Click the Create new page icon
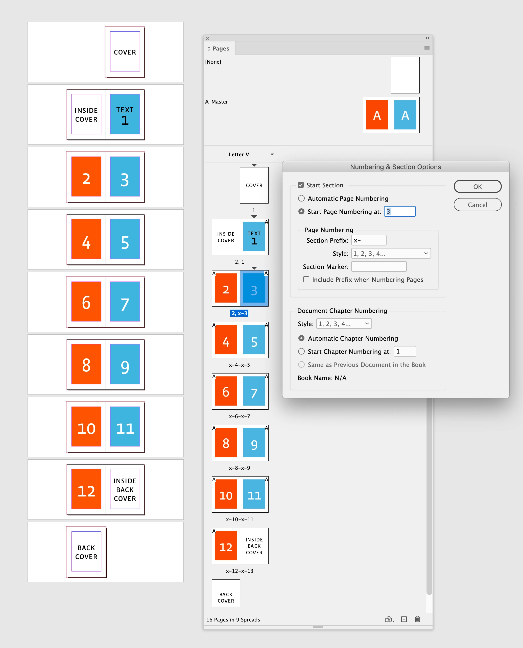523x648 pixels. pyautogui.click(x=404, y=619)
